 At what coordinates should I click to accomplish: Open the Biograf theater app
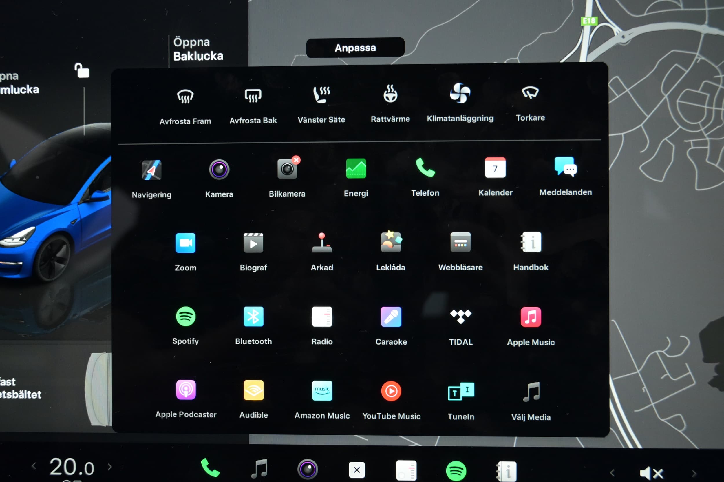pyautogui.click(x=253, y=252)
